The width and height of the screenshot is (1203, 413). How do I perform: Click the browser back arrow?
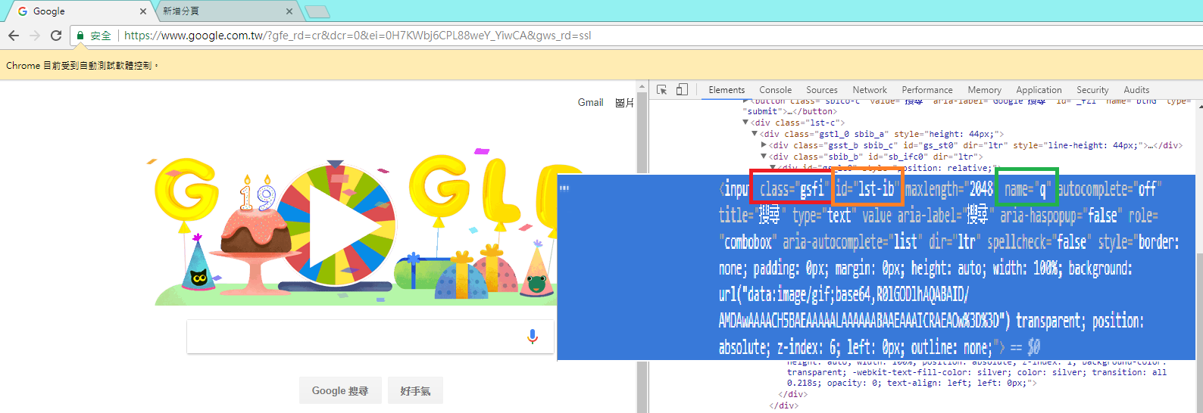coord(13,36)
